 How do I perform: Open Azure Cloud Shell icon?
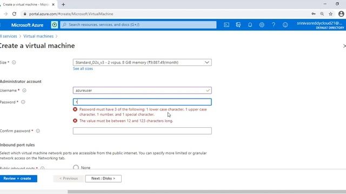click(227, 25)
